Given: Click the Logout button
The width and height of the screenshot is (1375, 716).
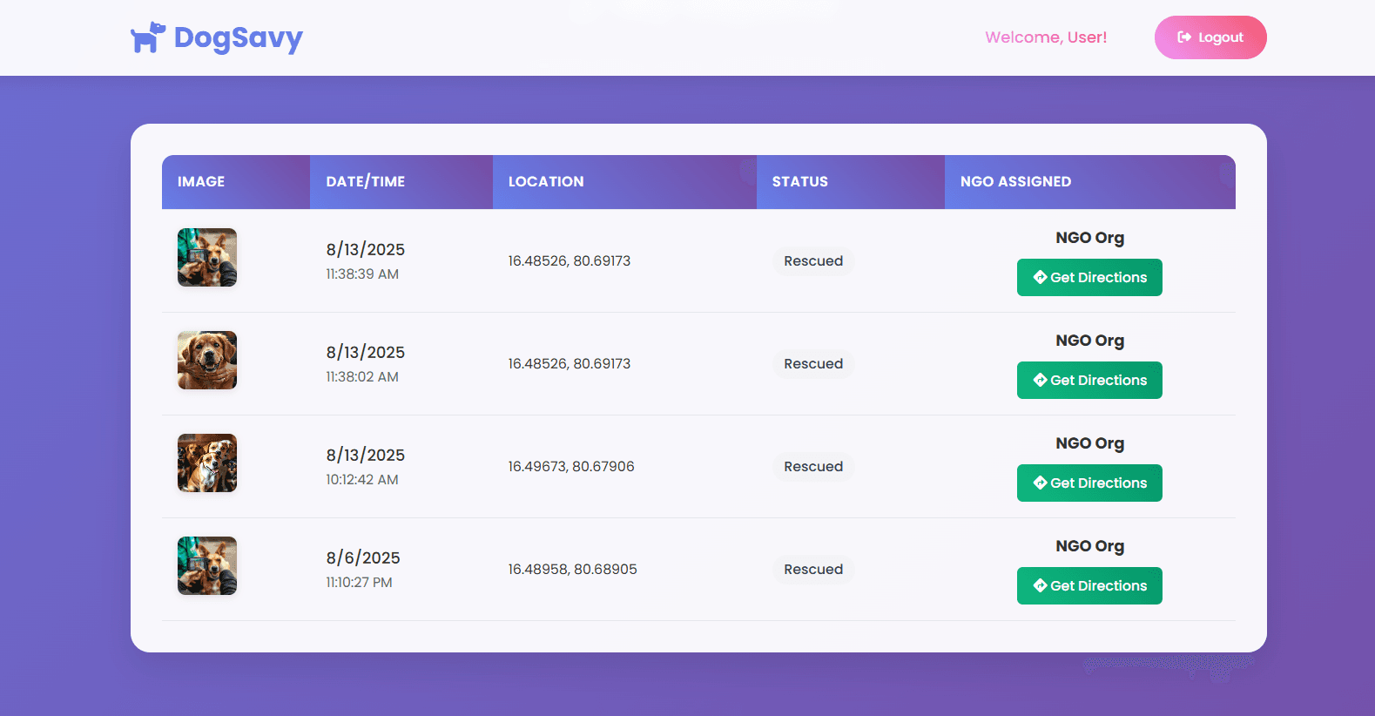Looking at the screenshot, I should tap(1210, 37).
